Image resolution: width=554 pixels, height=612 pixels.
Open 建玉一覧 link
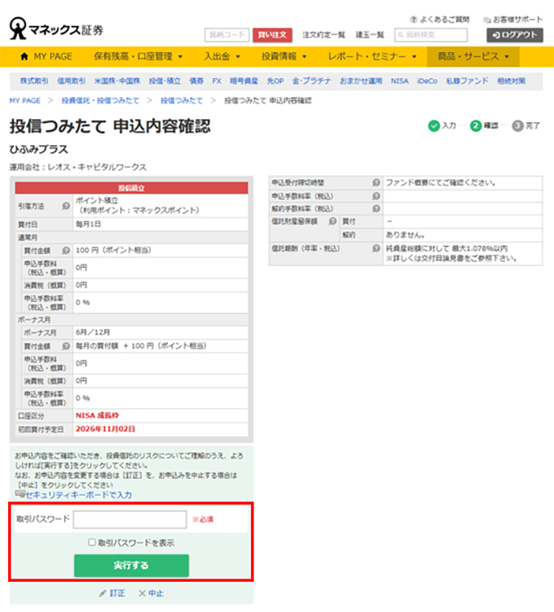[x=370, y=35]
